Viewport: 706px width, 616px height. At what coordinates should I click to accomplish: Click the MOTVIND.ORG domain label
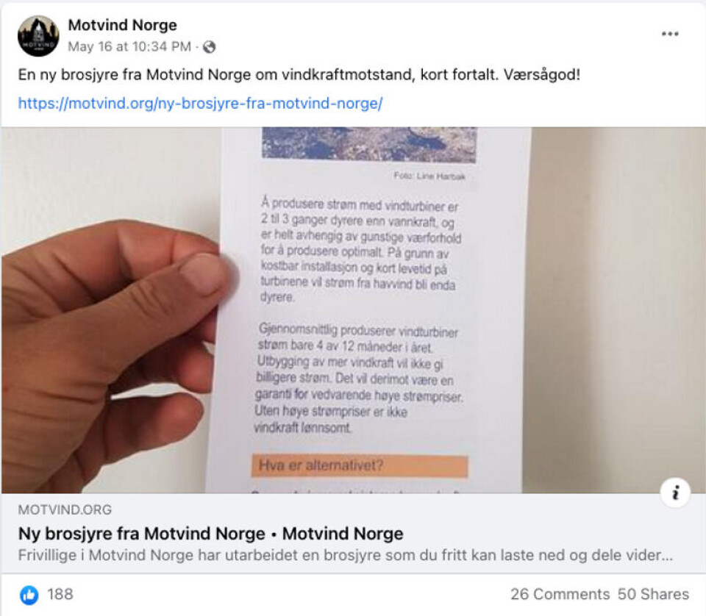[65, 510]
